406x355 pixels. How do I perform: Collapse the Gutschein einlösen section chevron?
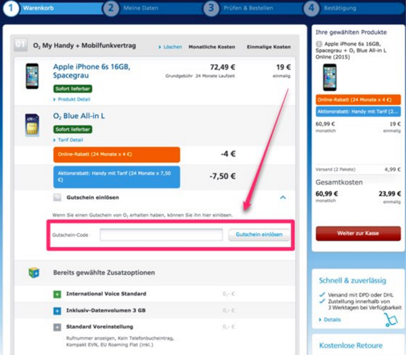(x=283, y=198)
